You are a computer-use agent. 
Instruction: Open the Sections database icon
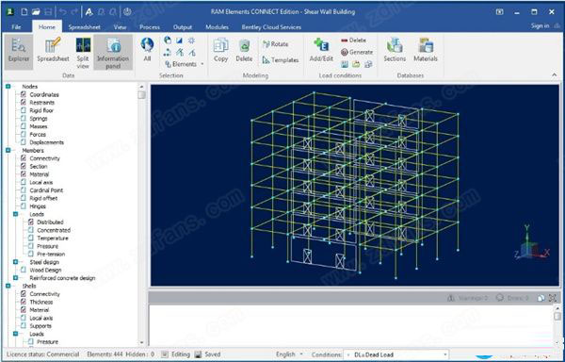tap(395, 50)
